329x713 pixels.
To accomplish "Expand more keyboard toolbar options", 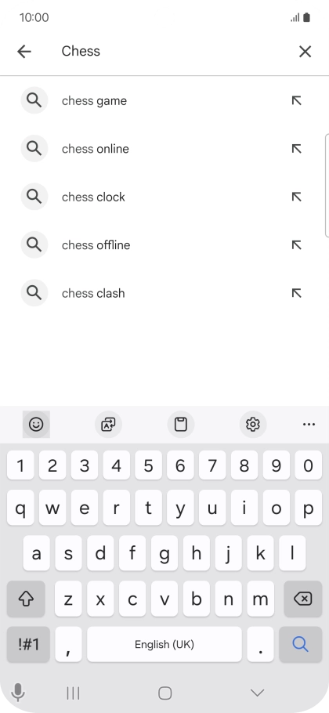I will pyautogui.click(x=309, y=424).
